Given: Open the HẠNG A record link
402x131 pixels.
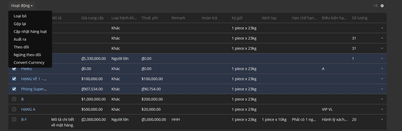Looking at the screenshot, I should tap(28, 109).
